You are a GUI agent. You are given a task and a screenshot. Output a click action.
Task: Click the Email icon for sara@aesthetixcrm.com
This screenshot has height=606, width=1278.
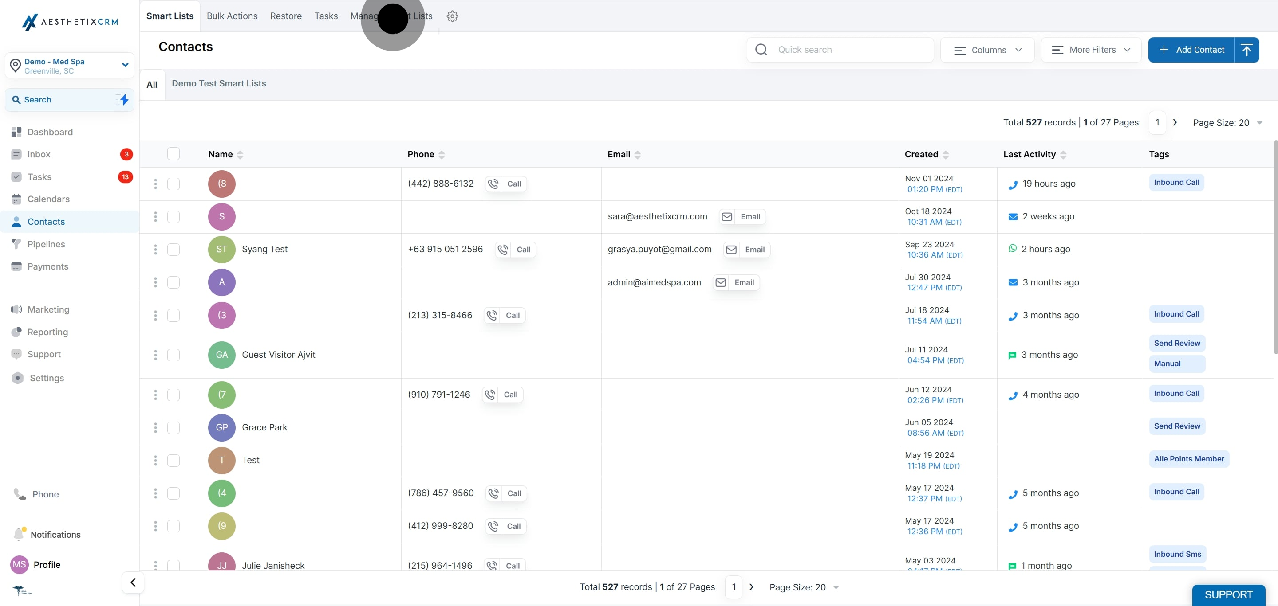pyautogui.click(x=727, y=216)
